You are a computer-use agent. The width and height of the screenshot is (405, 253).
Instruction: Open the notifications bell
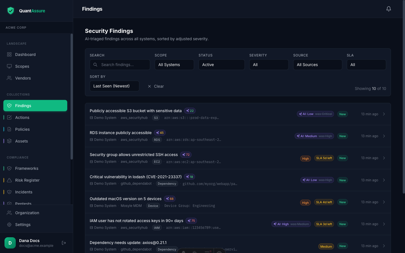pyautogui.click(x=389, y=9)
